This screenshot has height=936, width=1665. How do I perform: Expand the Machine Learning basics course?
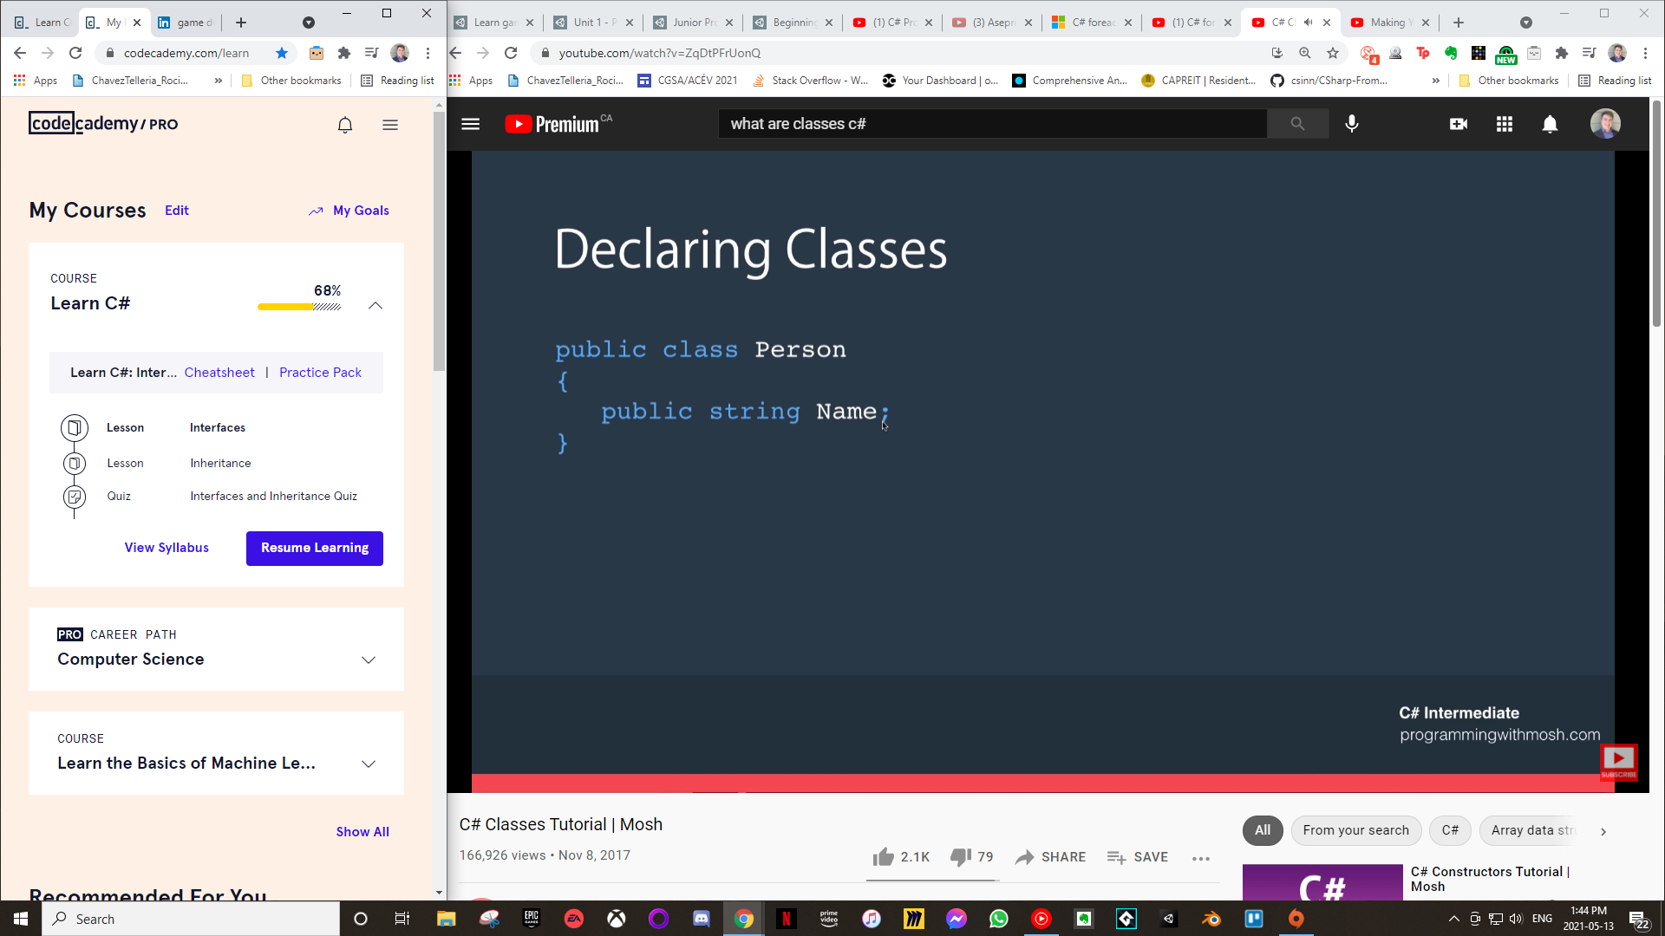pos(369,764)
